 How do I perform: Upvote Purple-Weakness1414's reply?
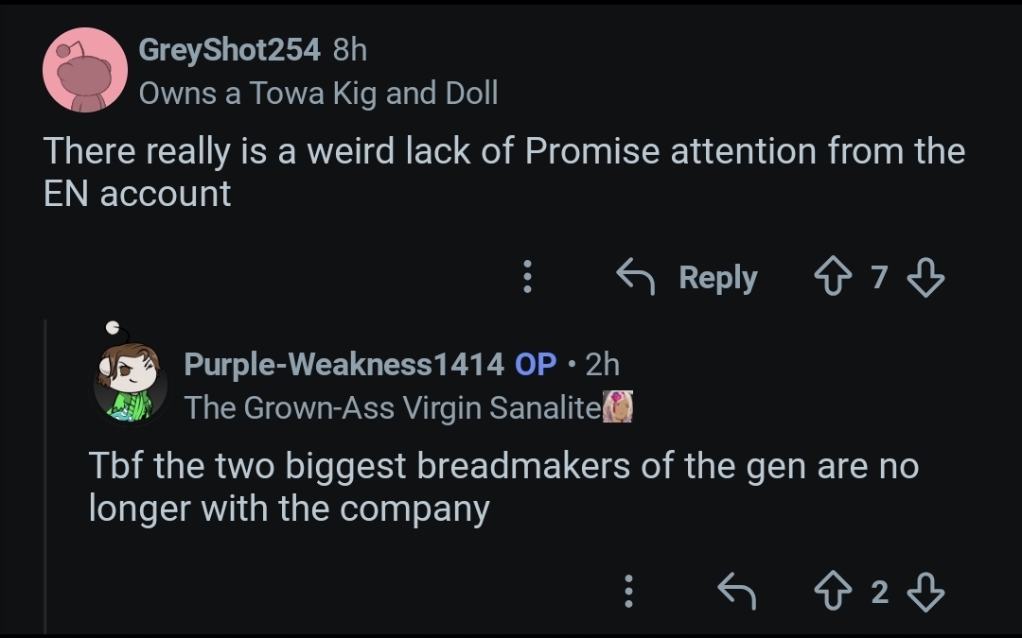click(x=833, y=591)
